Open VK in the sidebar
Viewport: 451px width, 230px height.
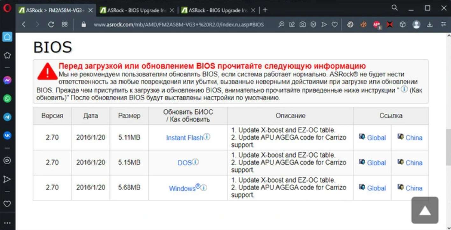click(x=7, y=135)
